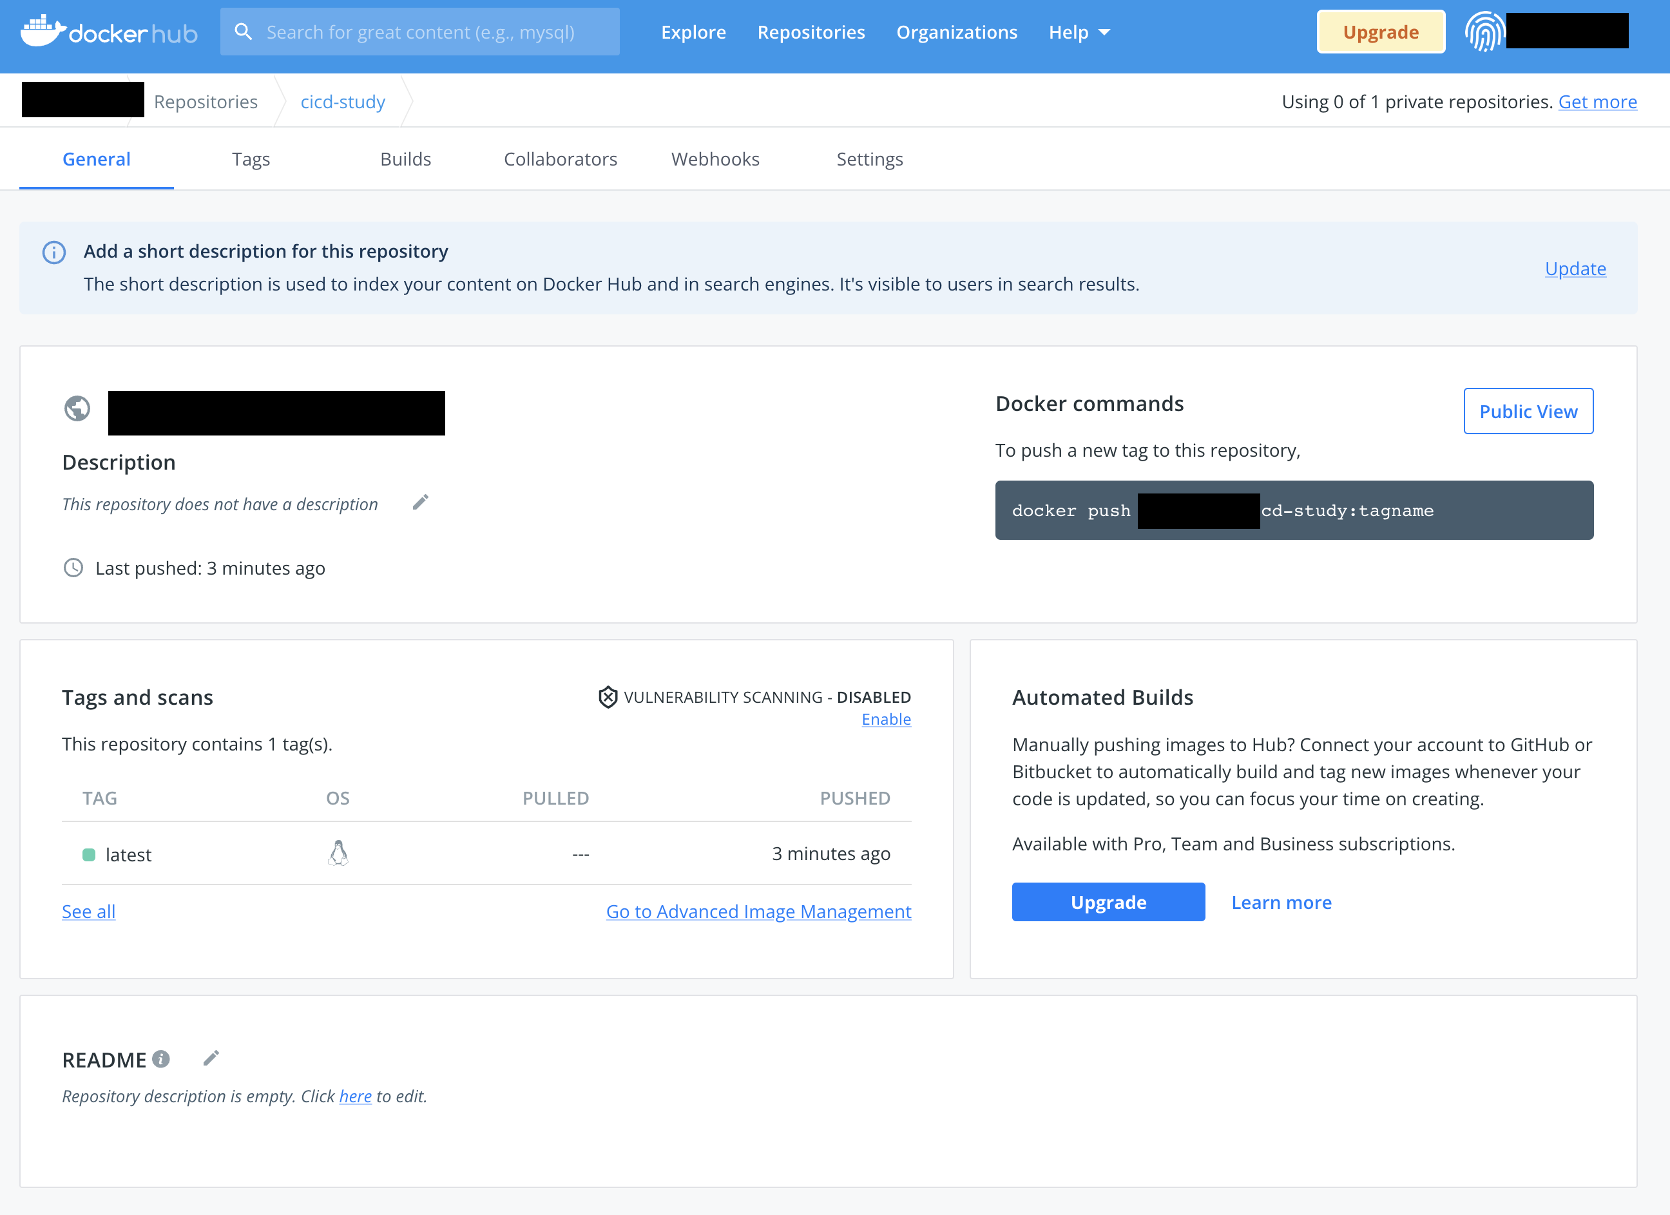Click the Public View button

(x=1528, y=411)
